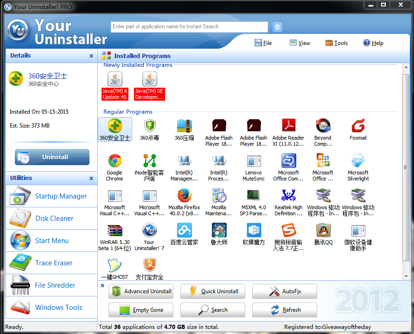Launch the Trace Eraser utility

click(x=52, y=263)
